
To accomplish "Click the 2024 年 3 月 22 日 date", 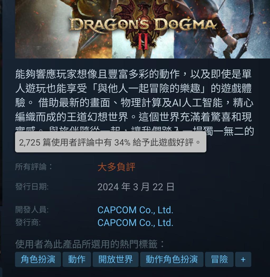I will coord(136,187).
